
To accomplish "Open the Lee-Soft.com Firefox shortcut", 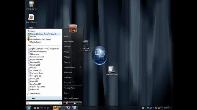I will click(31, 18).
